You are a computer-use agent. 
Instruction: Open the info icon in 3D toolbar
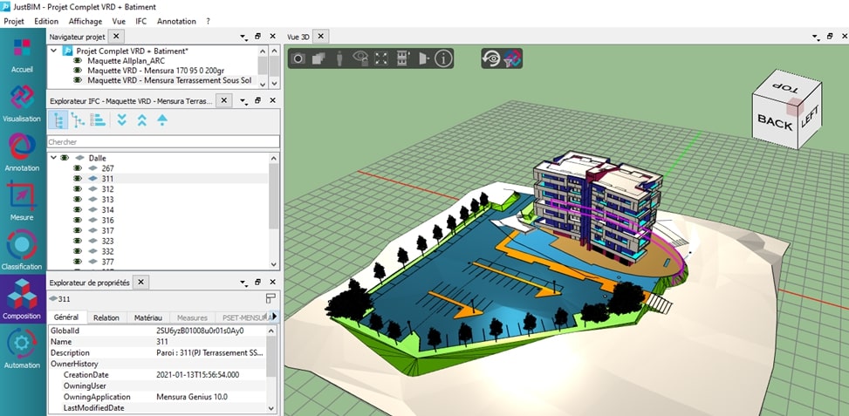coord(444,58)
